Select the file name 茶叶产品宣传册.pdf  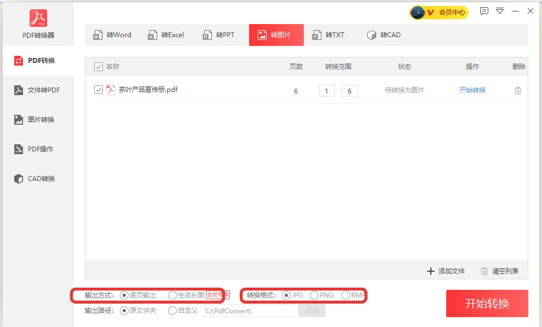(148, 90)
